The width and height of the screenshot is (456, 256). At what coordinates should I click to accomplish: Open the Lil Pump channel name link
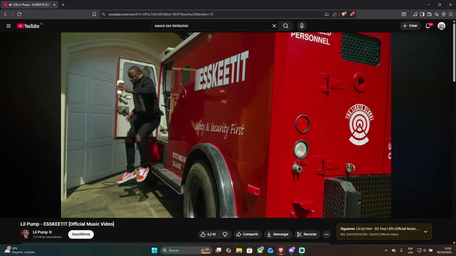(x=40, y=232)
